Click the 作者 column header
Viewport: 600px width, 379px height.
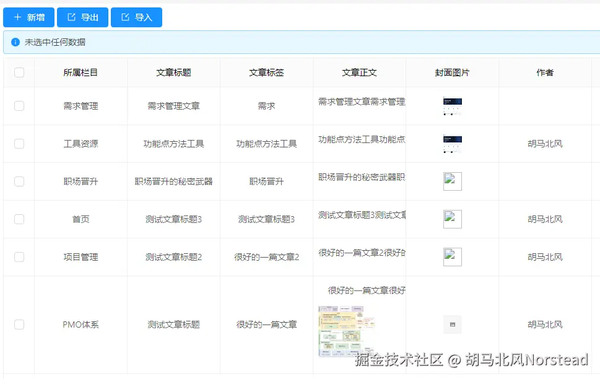point(545,72)
